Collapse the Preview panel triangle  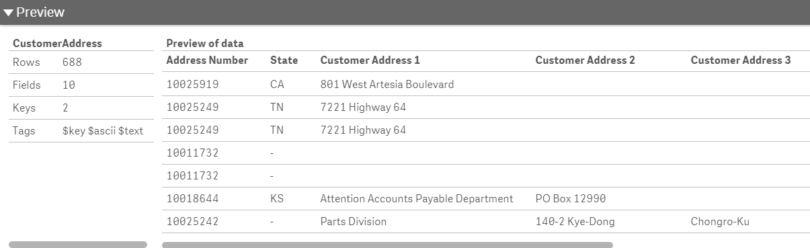point(9,12)
